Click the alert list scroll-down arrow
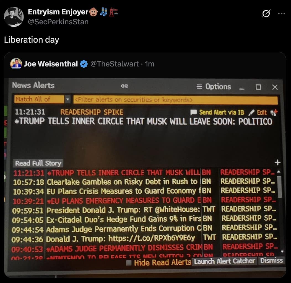Image resolution: width=291 pixels, height=283 pixels. pyautogui.click(x=282, y=251)
